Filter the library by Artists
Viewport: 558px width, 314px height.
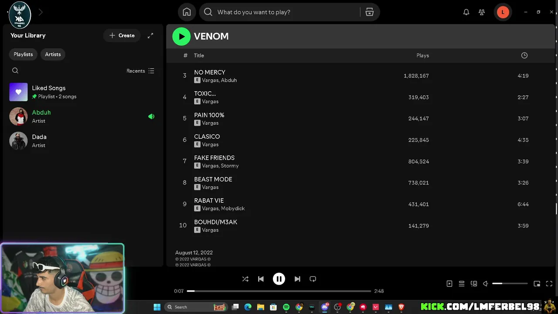53,54
